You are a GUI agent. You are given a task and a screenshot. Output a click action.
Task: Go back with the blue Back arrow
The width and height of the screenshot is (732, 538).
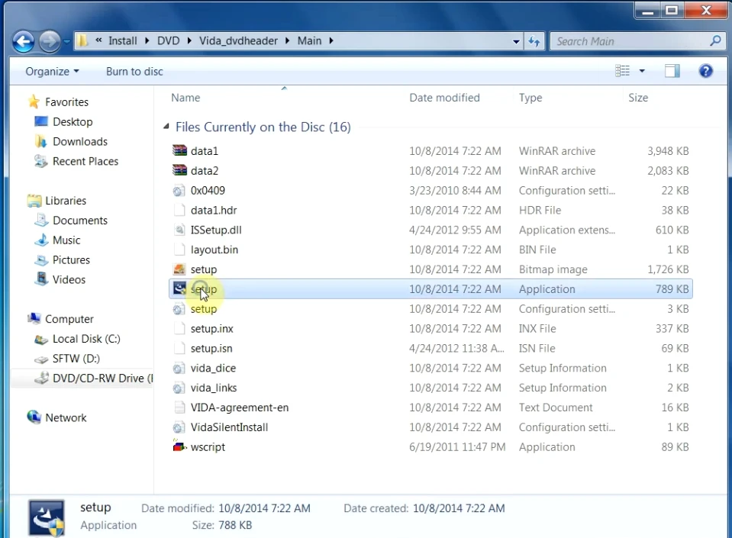tap(24, 41)
